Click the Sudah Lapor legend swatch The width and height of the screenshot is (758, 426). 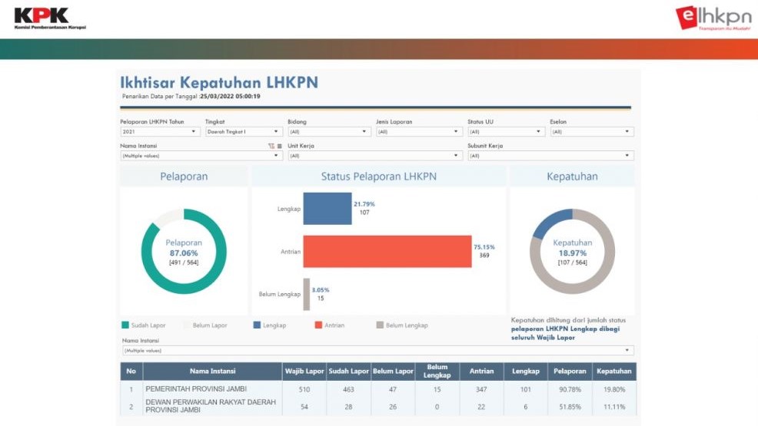click(x=125, y=325)
